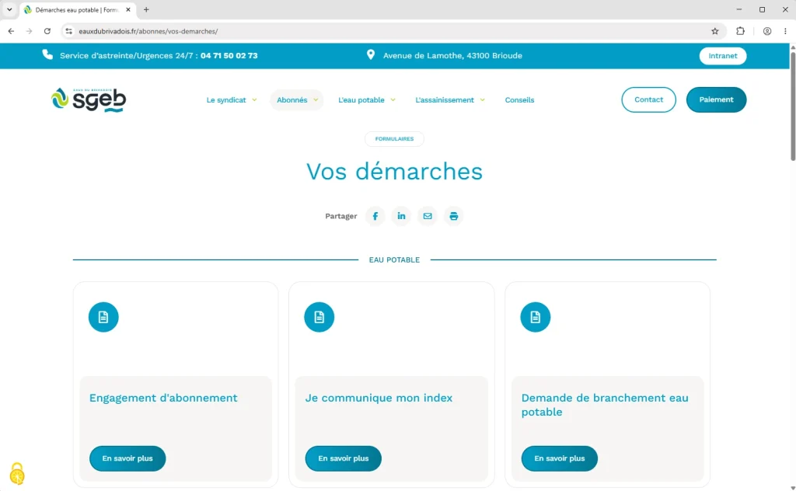Click En savoir plus for Engagement d'abonnement
The height and width of the screenshot is (491, 796).
(127, 458)
